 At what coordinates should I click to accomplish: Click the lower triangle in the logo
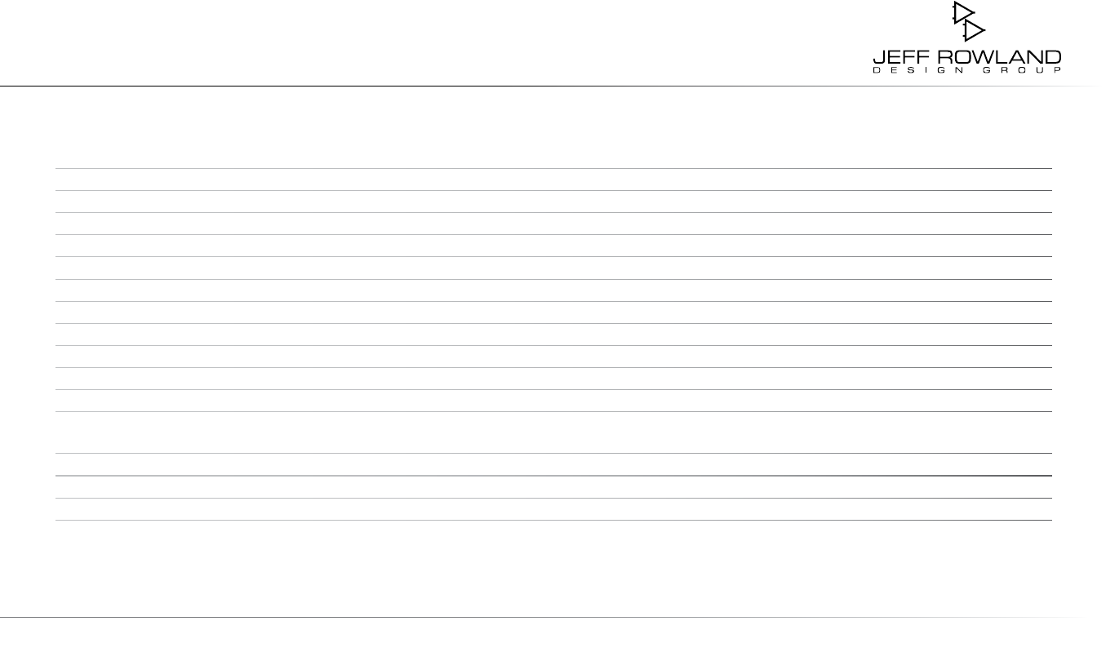click(x=973, y=31)
